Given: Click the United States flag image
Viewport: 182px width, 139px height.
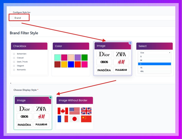Looking at the screenshot, I should [75, 111].
